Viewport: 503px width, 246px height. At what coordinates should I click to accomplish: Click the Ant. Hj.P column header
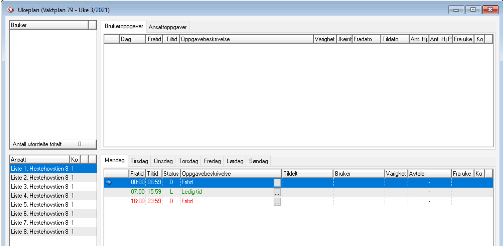pos(441,39)
